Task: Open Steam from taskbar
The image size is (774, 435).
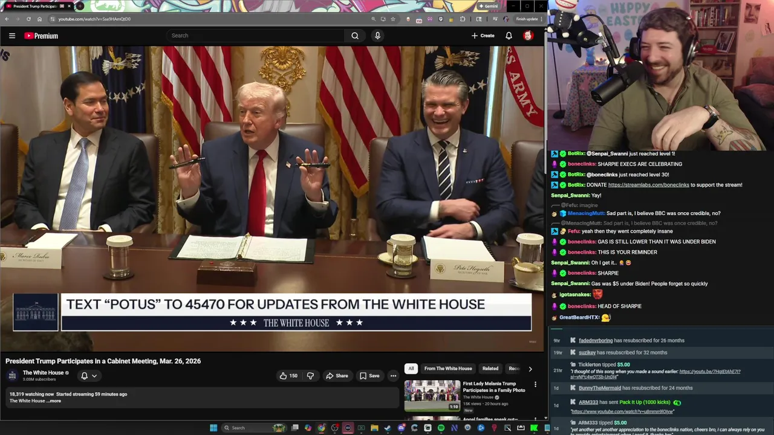Action: [x=388, y=428]
